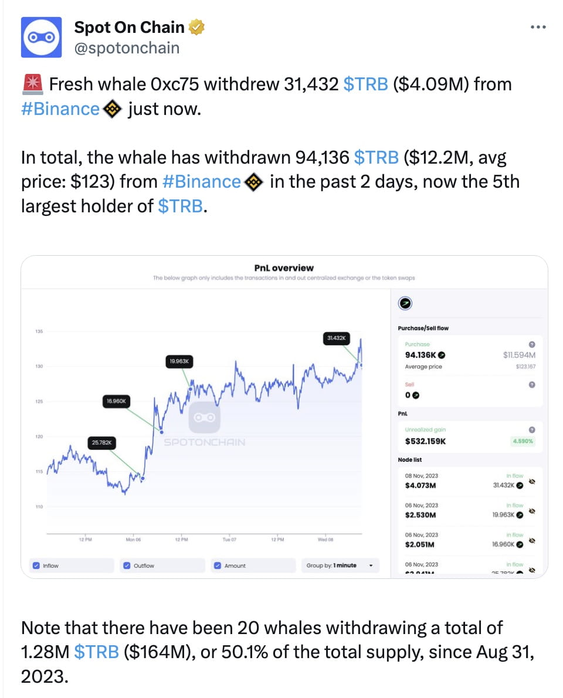Open the tweet three-dot options menu
This screenshot has height=698, width=563.
[538, 26]
